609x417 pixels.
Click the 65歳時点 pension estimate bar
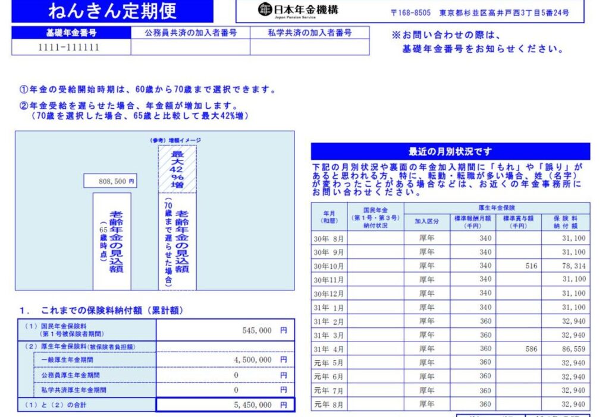112,241
